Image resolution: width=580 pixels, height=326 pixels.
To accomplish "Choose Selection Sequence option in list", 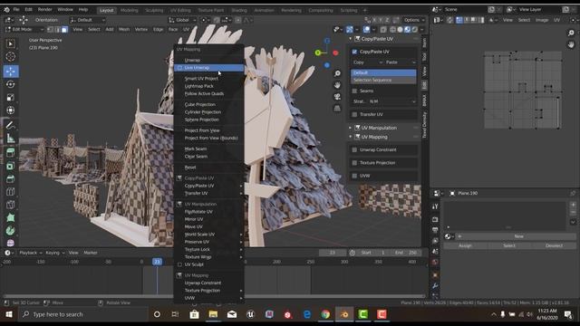I will pyautogui.click(x=383, y=81).
